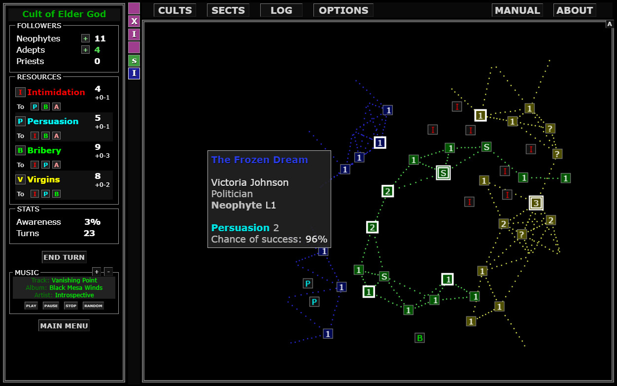Image resolution: width=617 pixels, height=386 pixels.
Task: Increase music volume with the plus control
Action: (x=97, y=272)
